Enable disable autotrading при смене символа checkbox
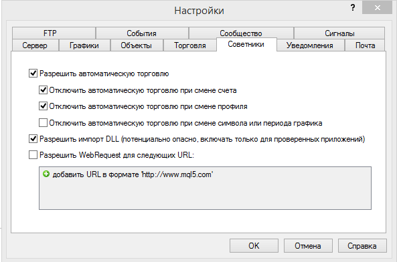Image resolution: width=397 pixels, height=262 pixels. click(x=43, y=123)
